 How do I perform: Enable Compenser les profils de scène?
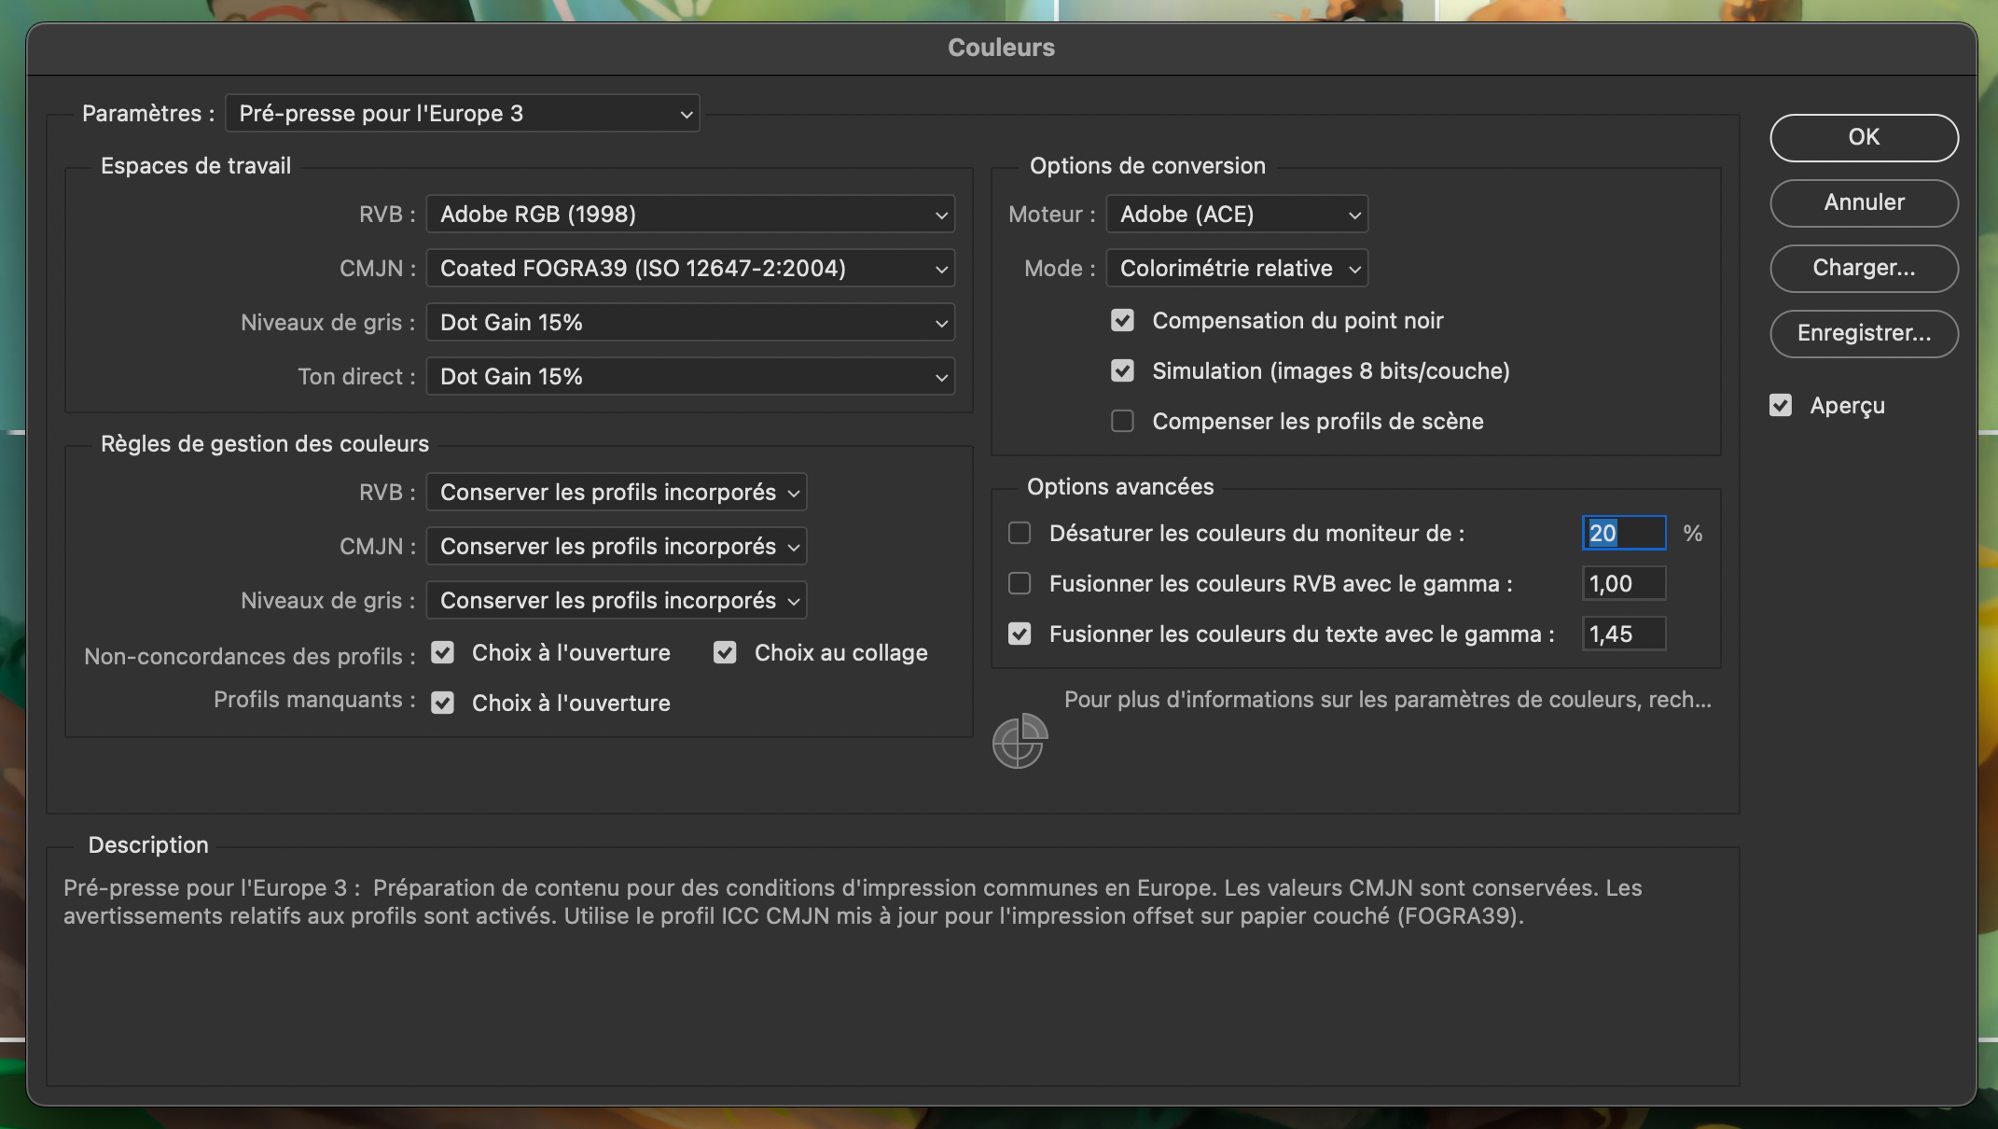1122,421
